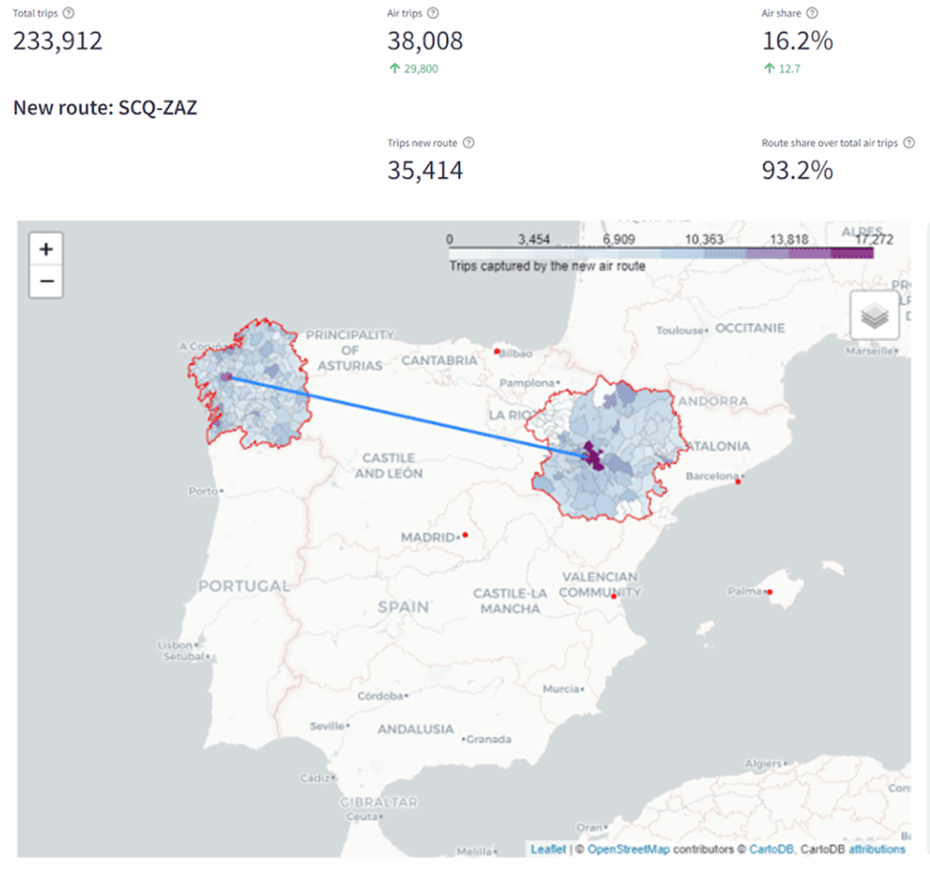The width and height of the screenshot is (930, 890).
Task: Click help icon beside Route share over total
Action: 909,143
